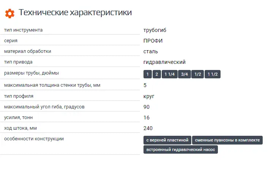Screen dimensions: 268x170
Task: Select the 2 inch pipe size tag
Action: (156, 75)
